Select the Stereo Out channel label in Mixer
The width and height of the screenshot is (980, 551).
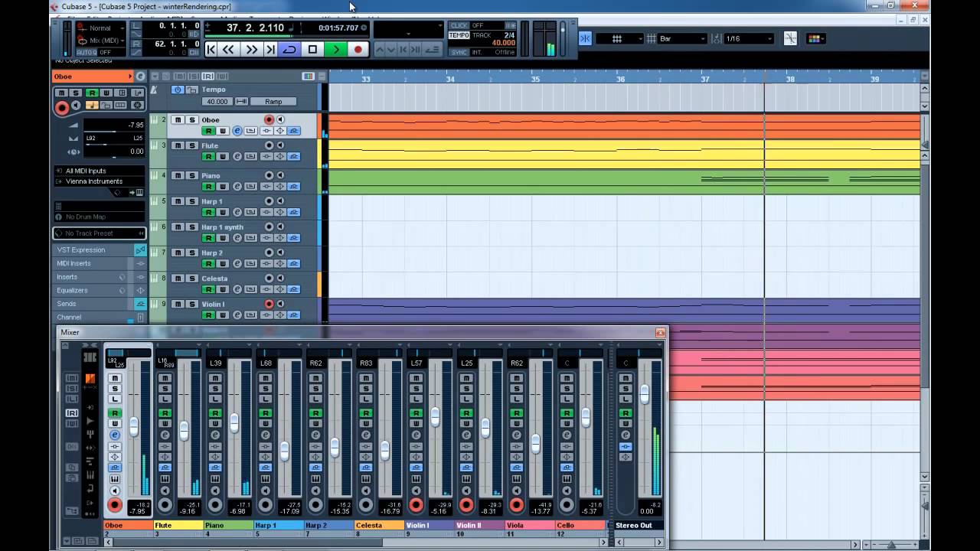pyautogui.click(x=638, y=526)
